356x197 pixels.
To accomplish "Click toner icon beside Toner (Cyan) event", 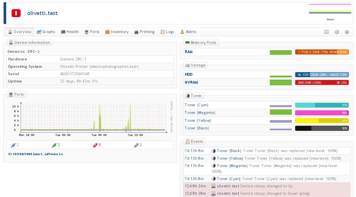I will pos(214,179).
